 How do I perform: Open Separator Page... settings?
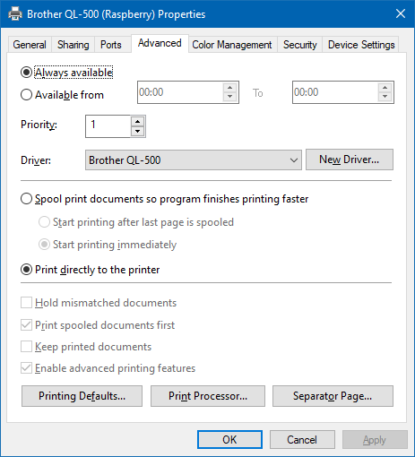[333, 396]
